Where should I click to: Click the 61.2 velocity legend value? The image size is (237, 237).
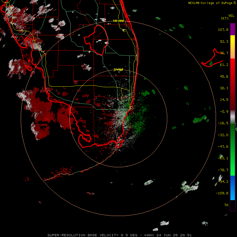(x=224, y=65)
